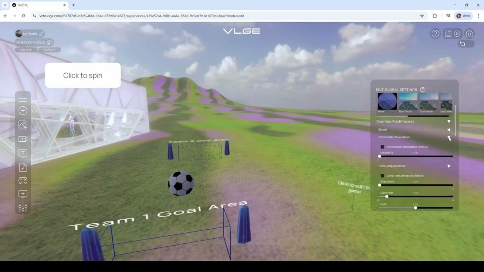
Task: Click the GO LIVE button
Action: pyautogui.click(x=26, y=50)
